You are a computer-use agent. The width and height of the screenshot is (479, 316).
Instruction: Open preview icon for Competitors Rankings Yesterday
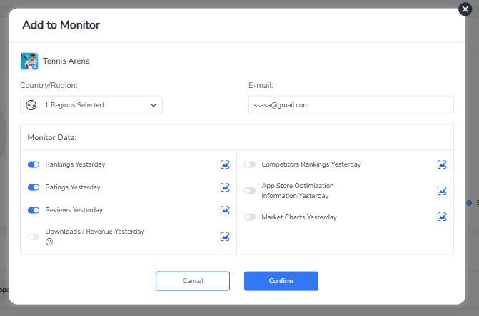442,164
